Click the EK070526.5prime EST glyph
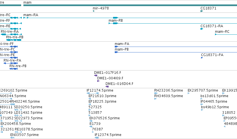237x139 pixels. click(91, 121)
